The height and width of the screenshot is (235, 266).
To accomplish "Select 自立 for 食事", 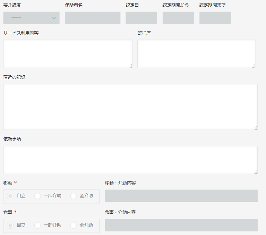I will pos(10,225).
